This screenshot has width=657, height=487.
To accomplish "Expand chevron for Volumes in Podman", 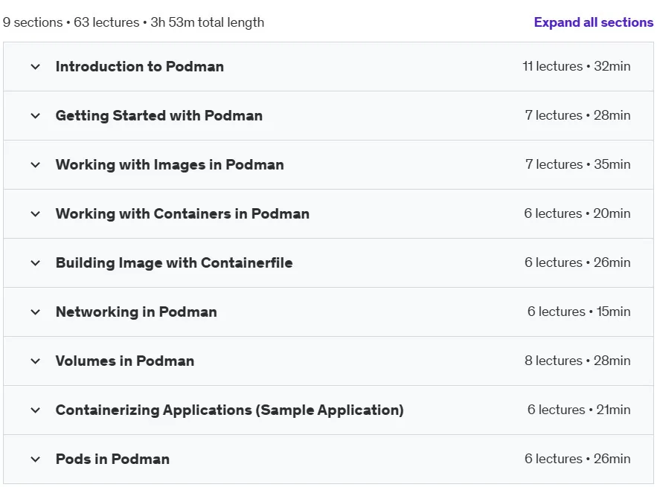I will (x=36, y=361).
